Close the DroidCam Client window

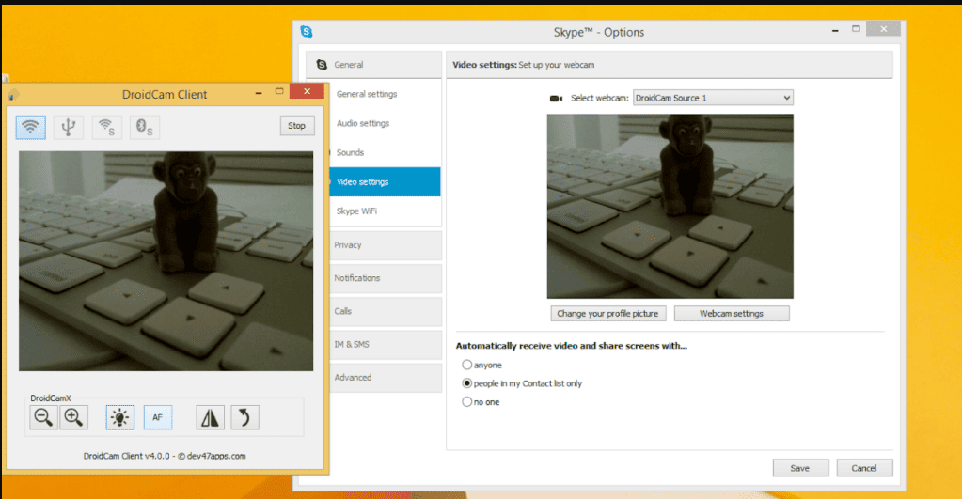[x=307, y=91]
